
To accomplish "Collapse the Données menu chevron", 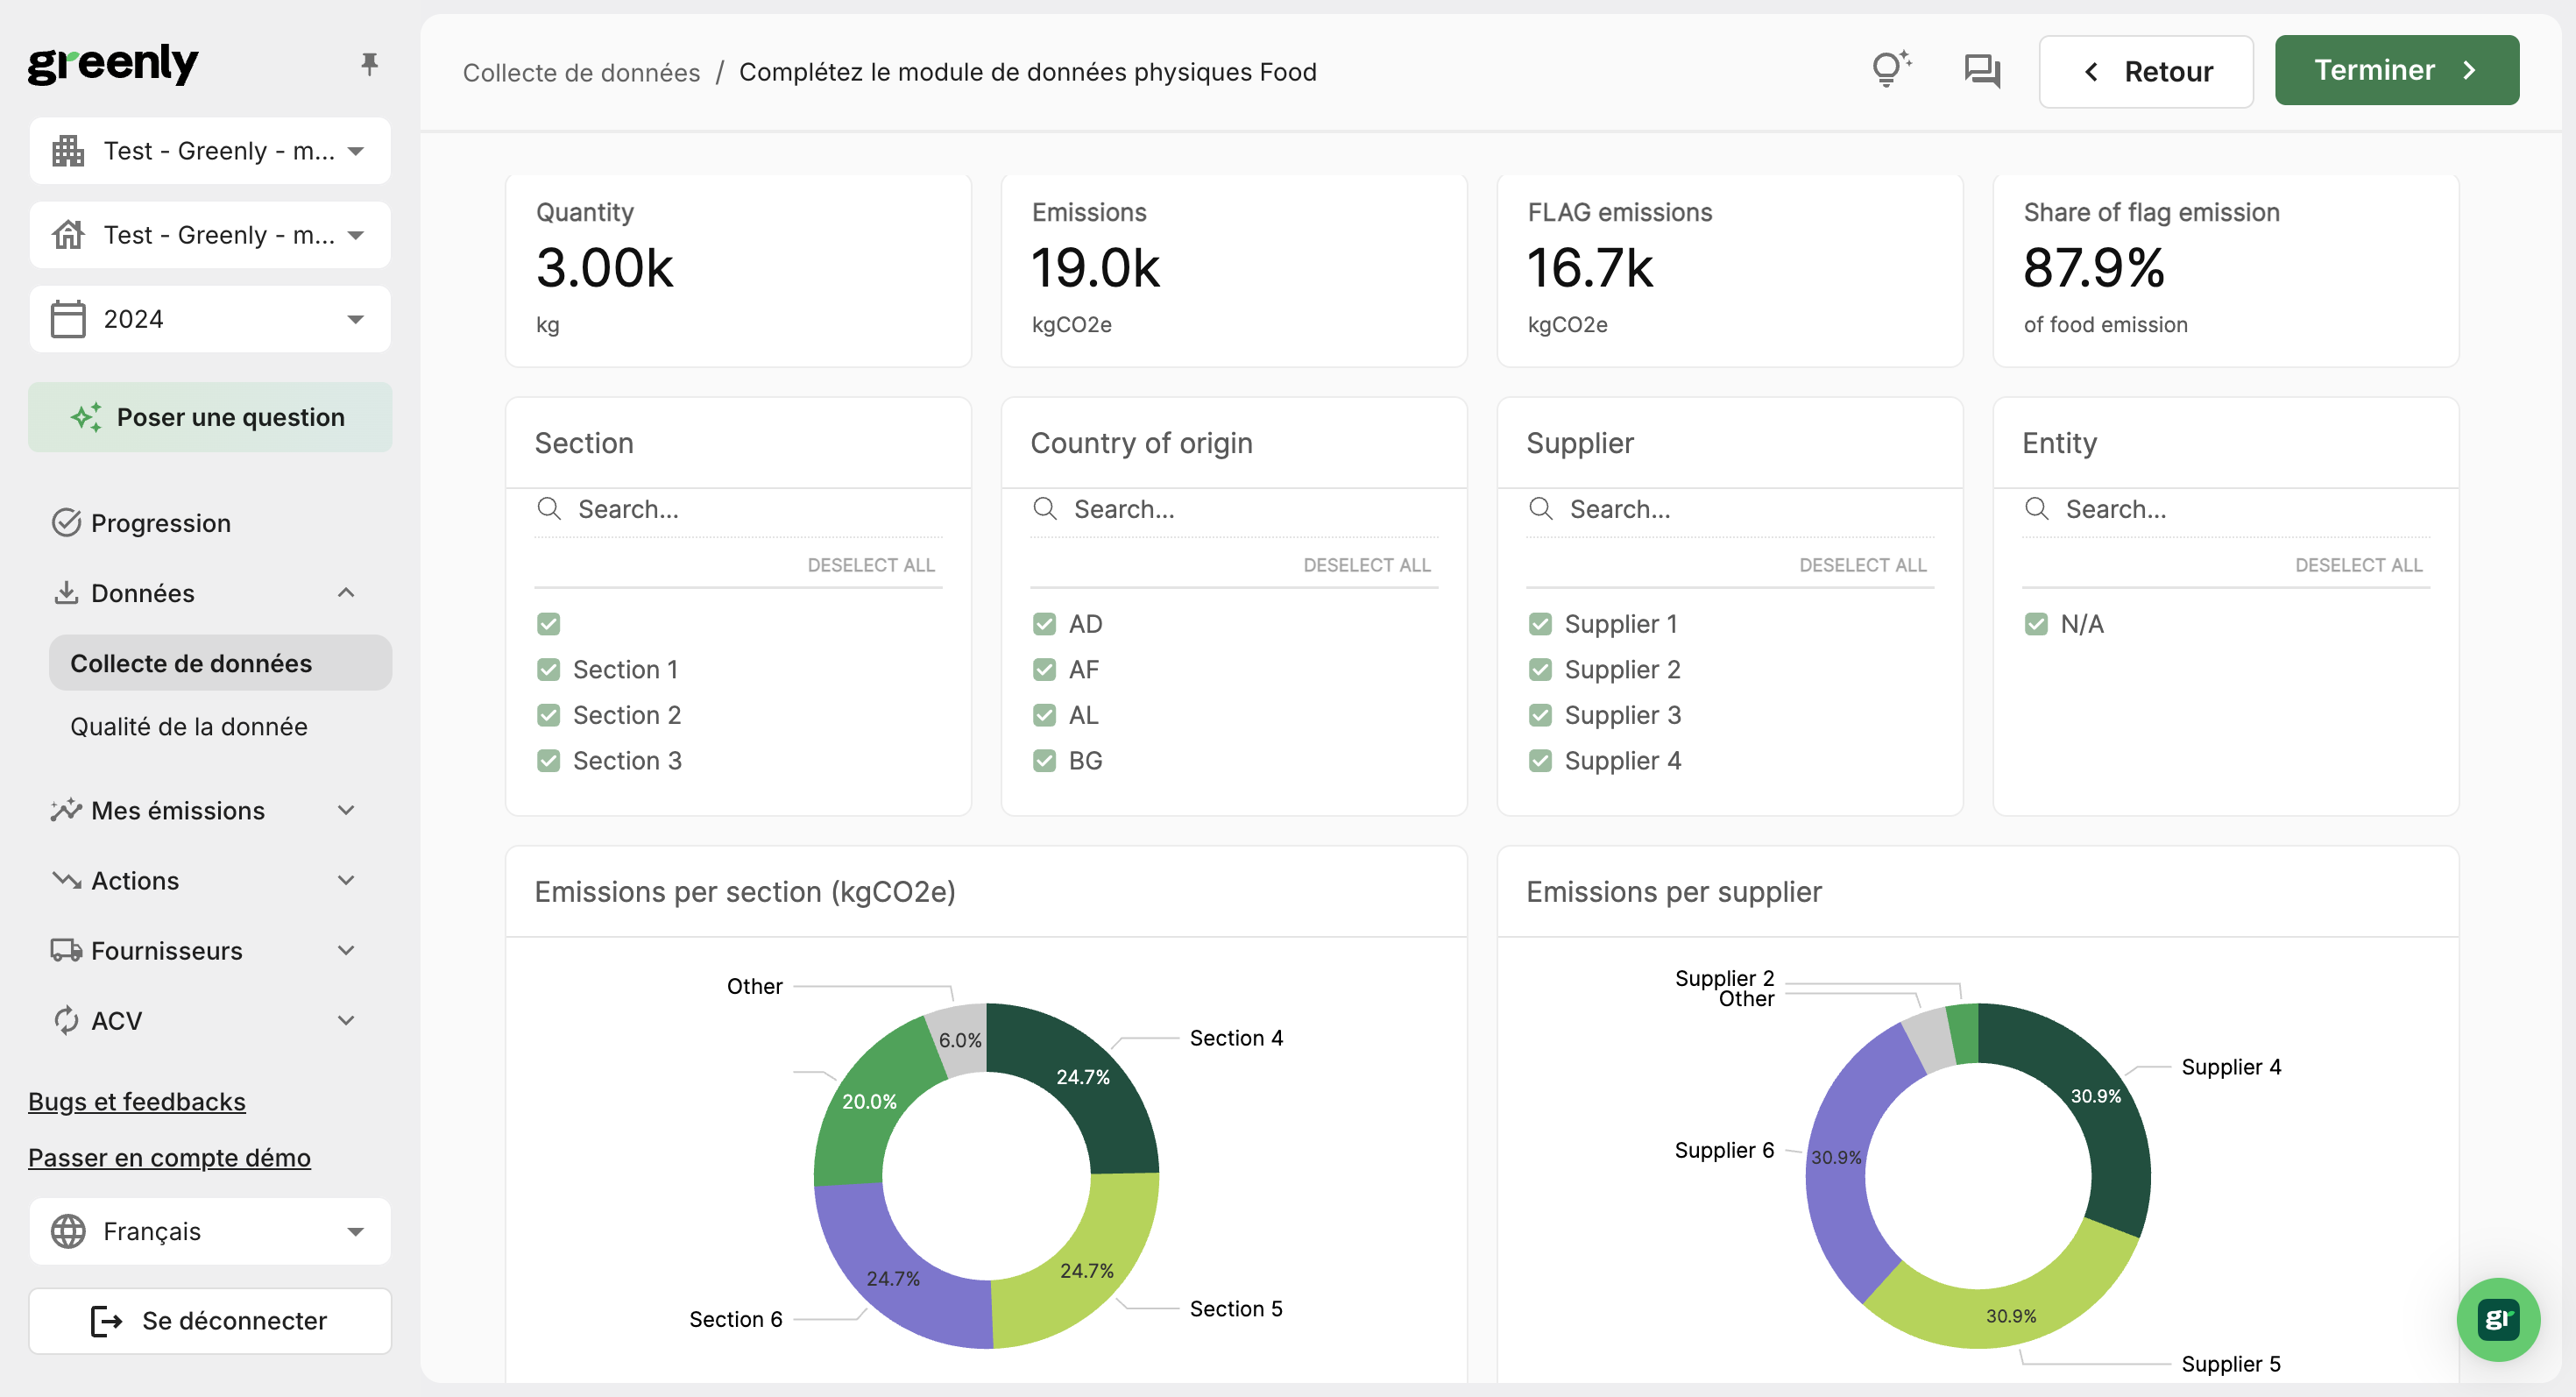I will (346, 593).
